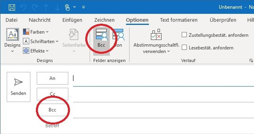Expand the Effekte effects dropdown
Image resolution: width=254 pixels, height=134 pixels.
(x=36, y=51)
